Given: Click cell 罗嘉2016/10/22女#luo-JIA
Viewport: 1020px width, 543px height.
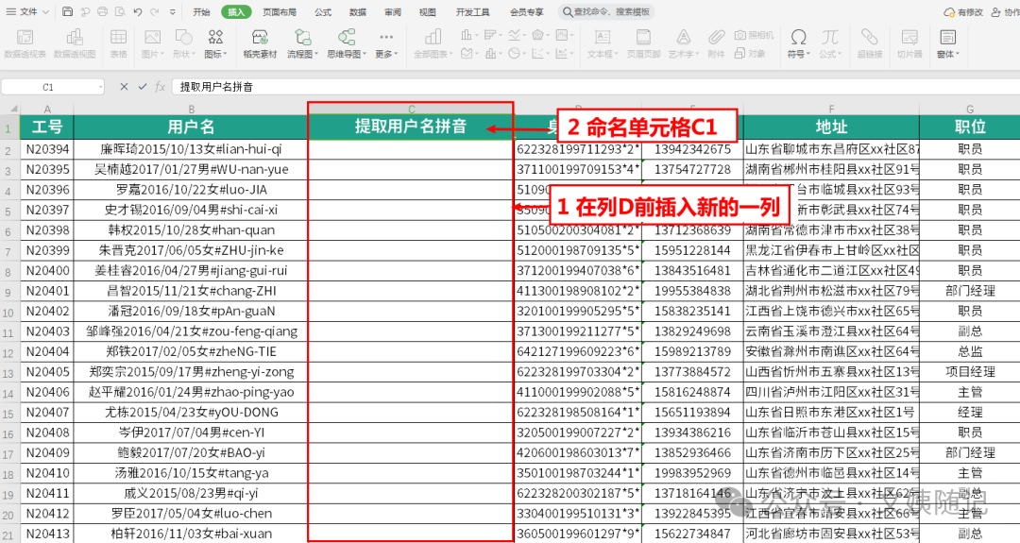Looking at the screenshot, I should (x=191, y=190).
